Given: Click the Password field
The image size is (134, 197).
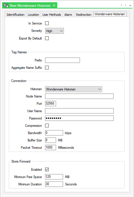Looking at the screenshot, I should (79, 118).
